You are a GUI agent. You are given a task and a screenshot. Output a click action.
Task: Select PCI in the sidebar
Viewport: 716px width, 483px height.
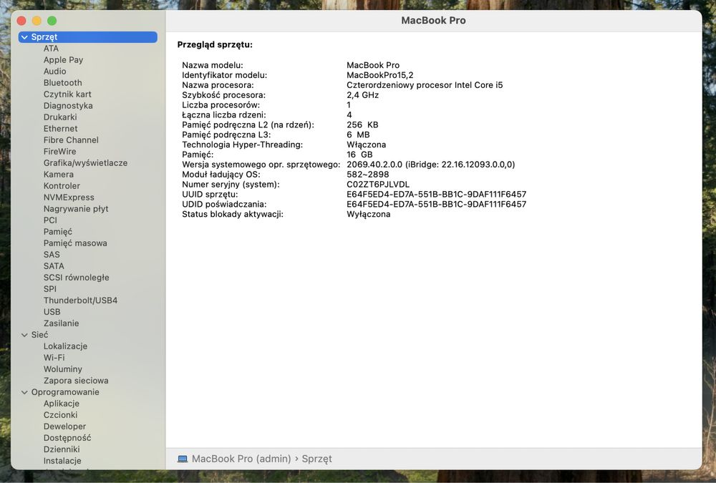coord(50,220)
